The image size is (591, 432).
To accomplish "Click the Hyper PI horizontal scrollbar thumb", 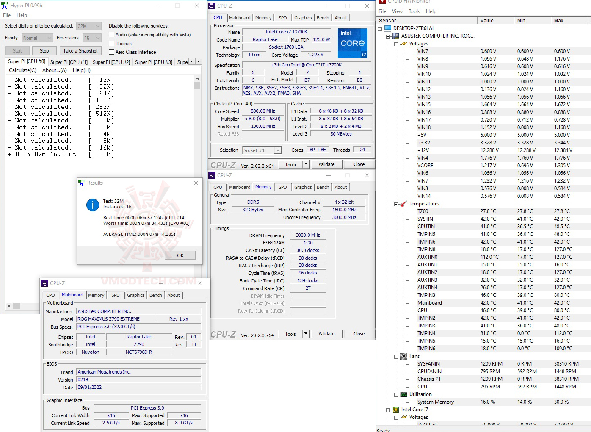I will coord(17,306).
